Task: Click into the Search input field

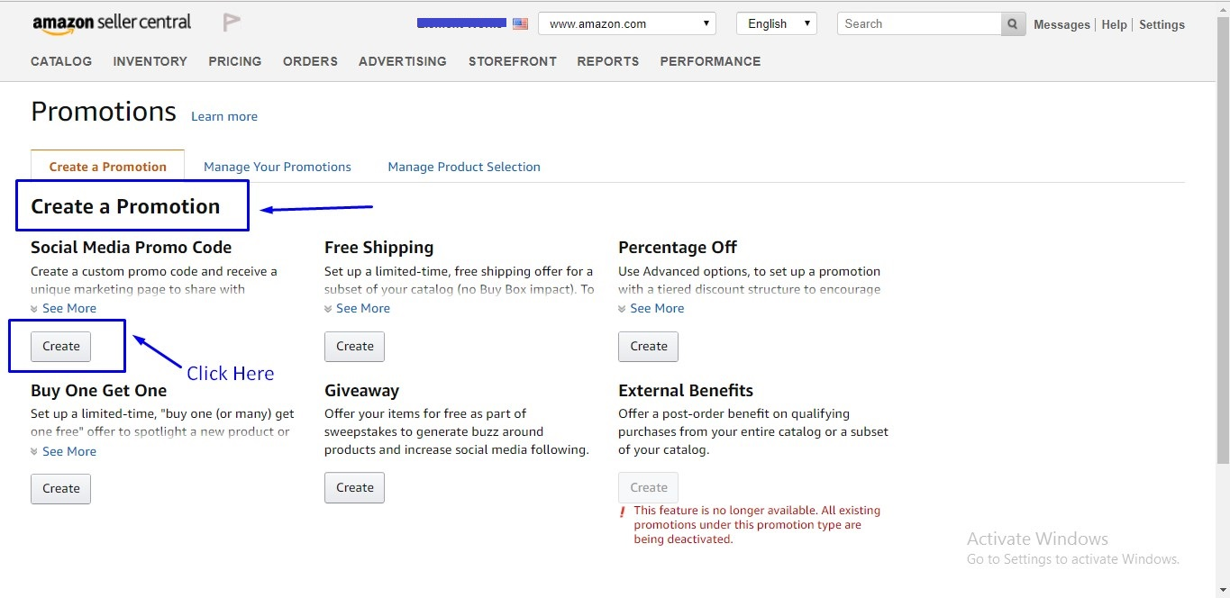Action: (919, 24)
